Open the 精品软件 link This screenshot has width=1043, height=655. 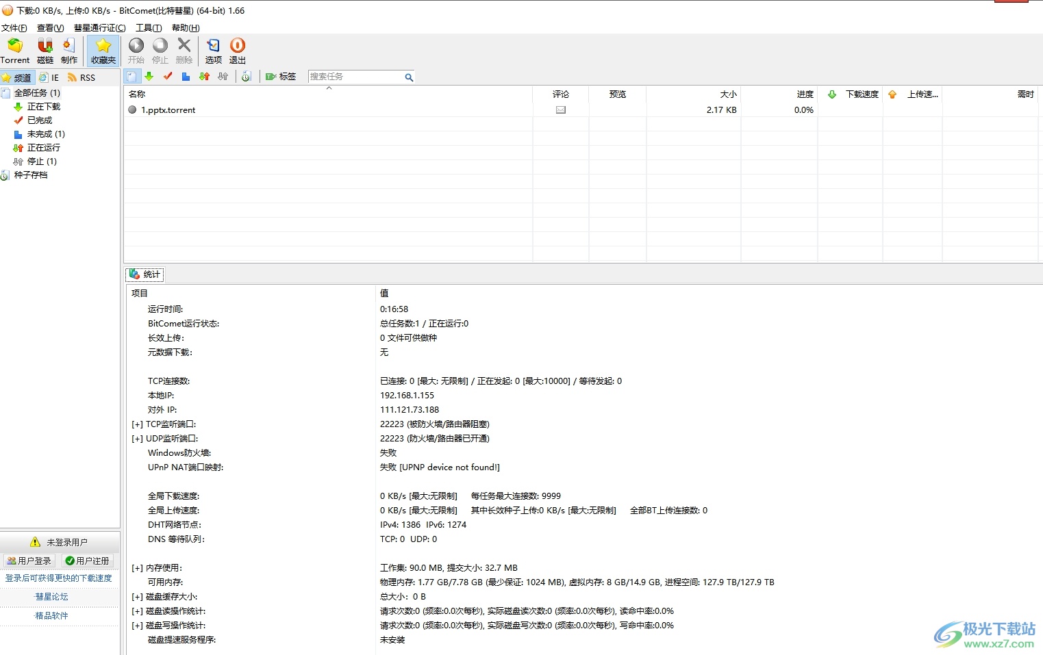(x=51, y=615)
